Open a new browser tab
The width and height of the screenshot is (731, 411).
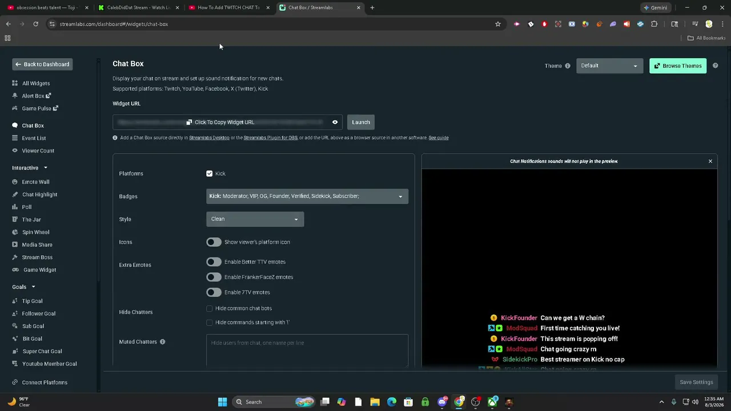coord(372,7)
